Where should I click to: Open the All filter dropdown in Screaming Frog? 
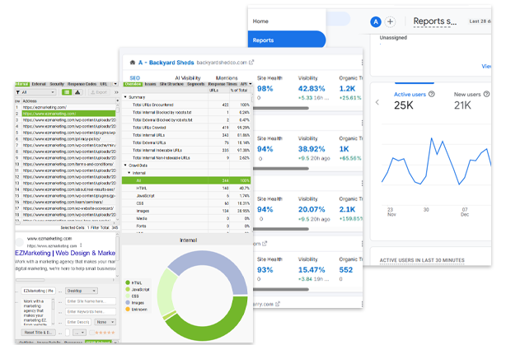coord(38,92)
